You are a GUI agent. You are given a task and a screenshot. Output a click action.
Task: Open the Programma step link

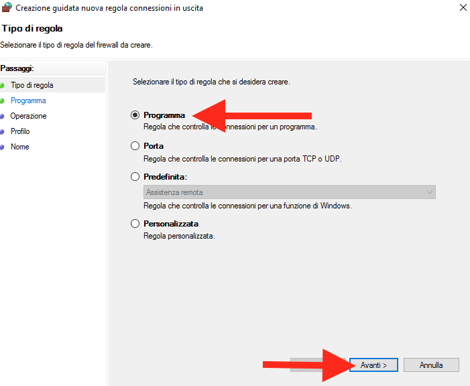point(28,101)
